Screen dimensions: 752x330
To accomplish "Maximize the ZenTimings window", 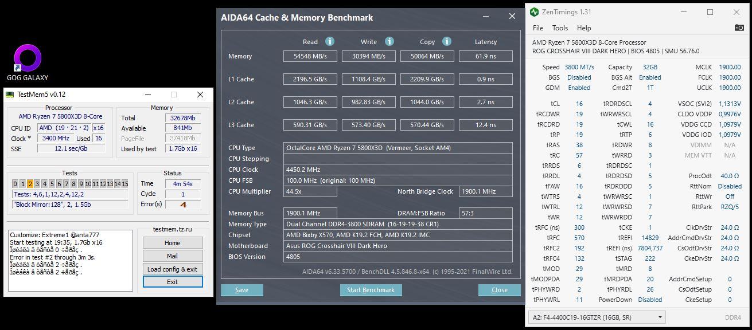I will click(x=710, y=12).
